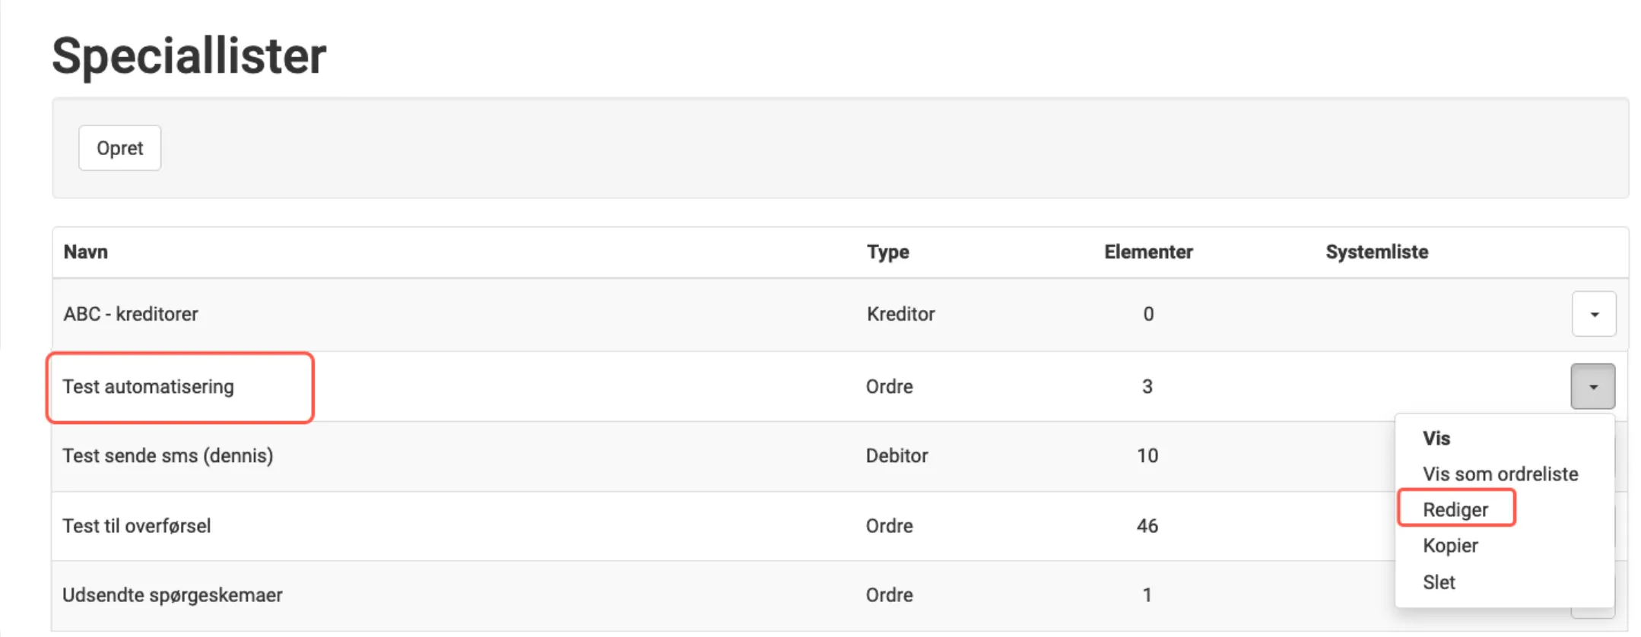Click the Elementer column header
This screenshot has height=637, width=1641.
click(x=1148, y=252)
